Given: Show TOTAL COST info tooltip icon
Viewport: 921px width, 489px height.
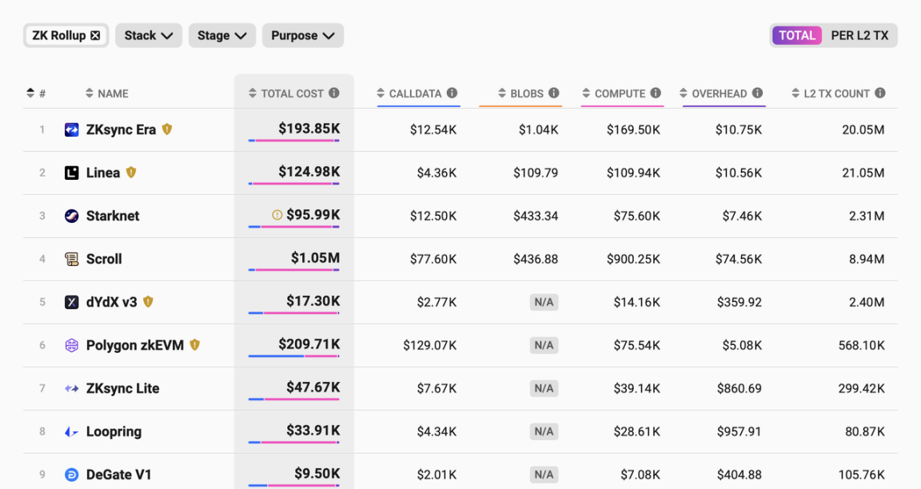Looking at the screenshot, I should pyautogui.click(x=334, y=93).
